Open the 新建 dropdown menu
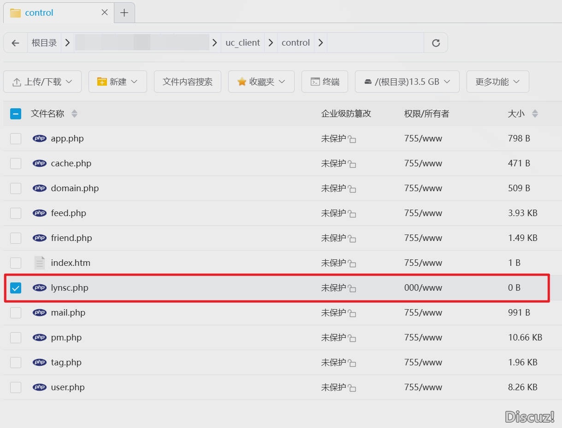Image resolution: width=562 pixels, height=428 pixels. click(x=118, y=81)
